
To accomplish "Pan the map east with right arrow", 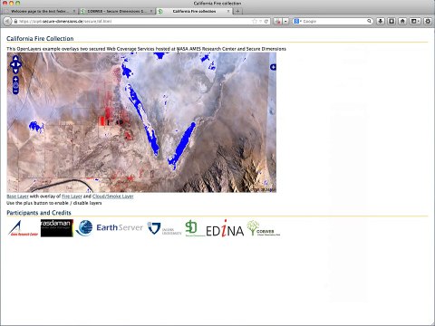I will point(19,64).
